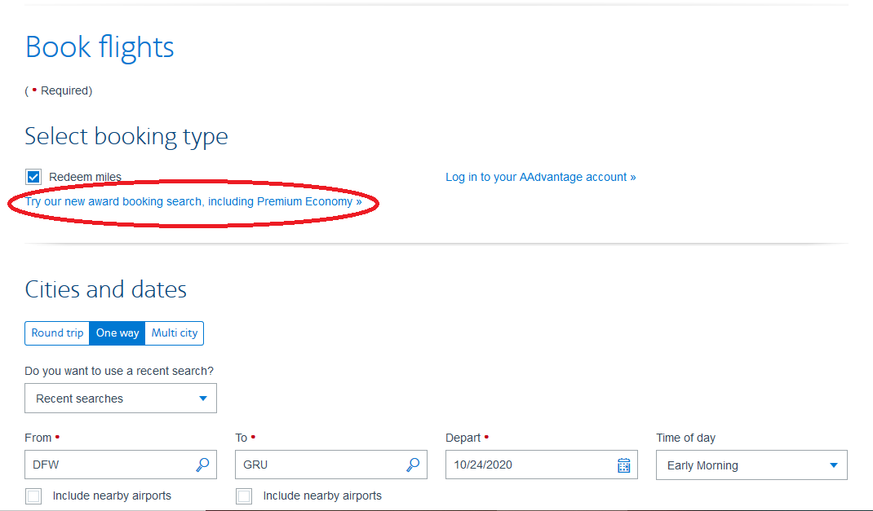Click the To airport search magnifier icon
Viewport: 873px width, 511px height.
point(413,465)
